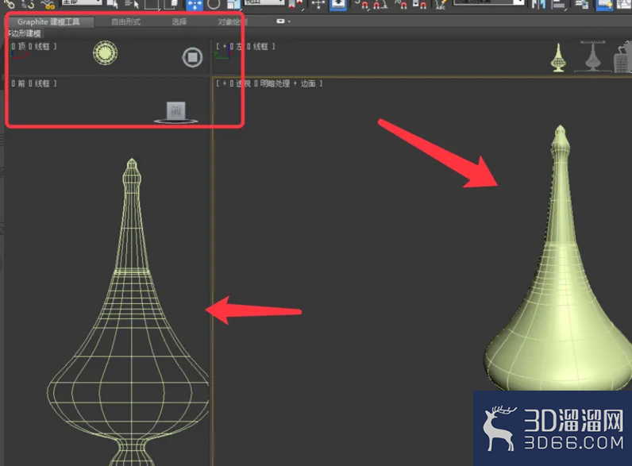Open the ribbon display options dropdown
Image resolution: width=632 pixels, height=466 pixels.
(283, 21)
